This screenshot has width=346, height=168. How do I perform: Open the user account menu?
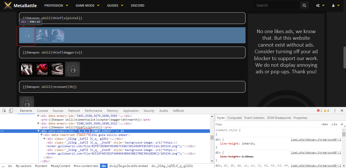pyautogui.click(x=336, y=5)
